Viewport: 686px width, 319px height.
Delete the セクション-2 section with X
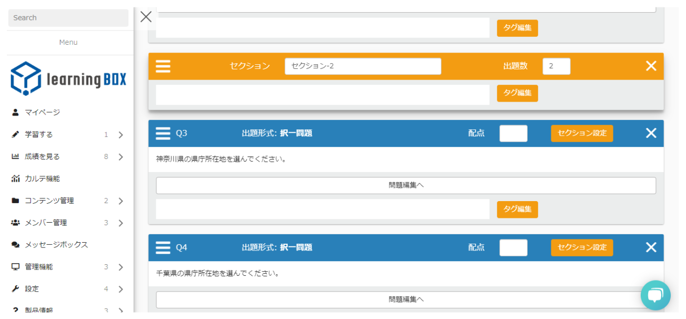[651, 66]
